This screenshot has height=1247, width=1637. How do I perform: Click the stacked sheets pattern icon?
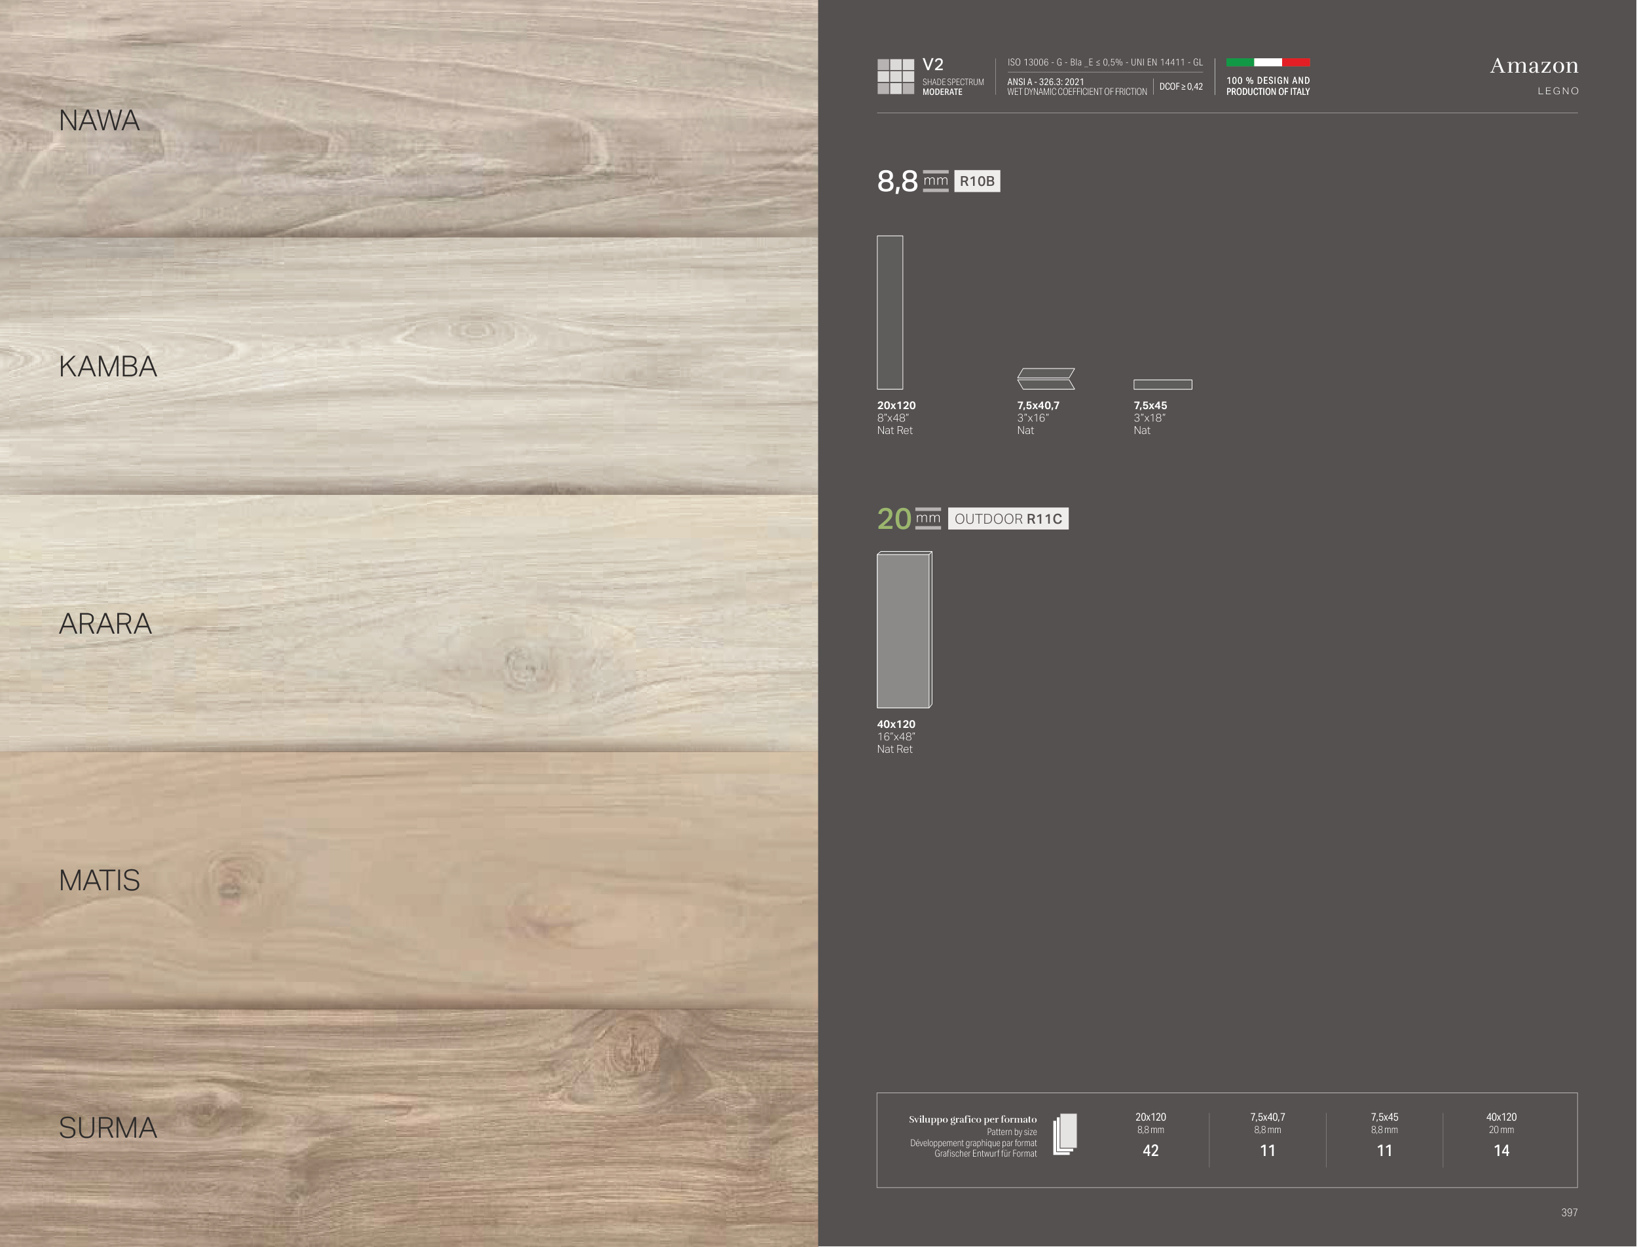[x=1065, y=1134]
